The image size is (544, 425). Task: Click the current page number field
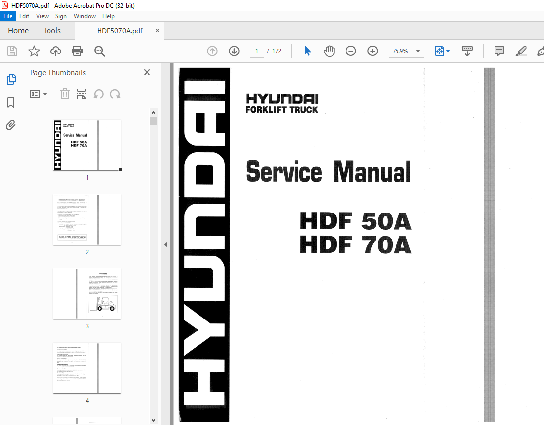257,51
